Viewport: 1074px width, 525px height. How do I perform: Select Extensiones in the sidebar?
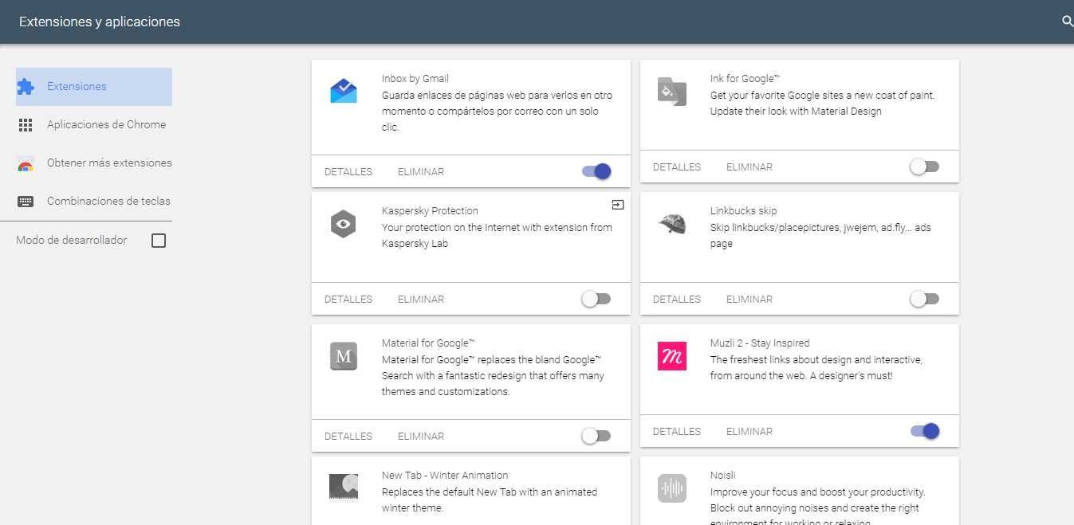pos(94,87)
